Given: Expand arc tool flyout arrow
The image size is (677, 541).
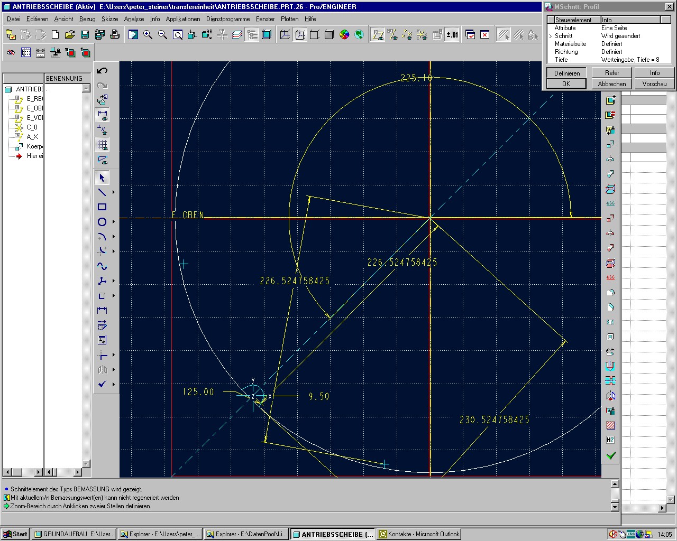Looking at the screenshot, I should [113, 237].
